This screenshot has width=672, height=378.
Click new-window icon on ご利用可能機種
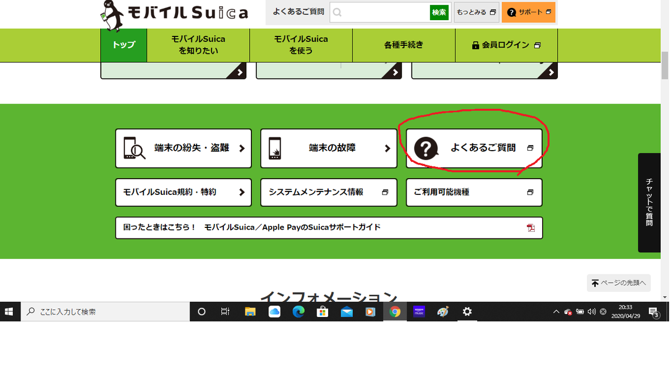(530, 192)
